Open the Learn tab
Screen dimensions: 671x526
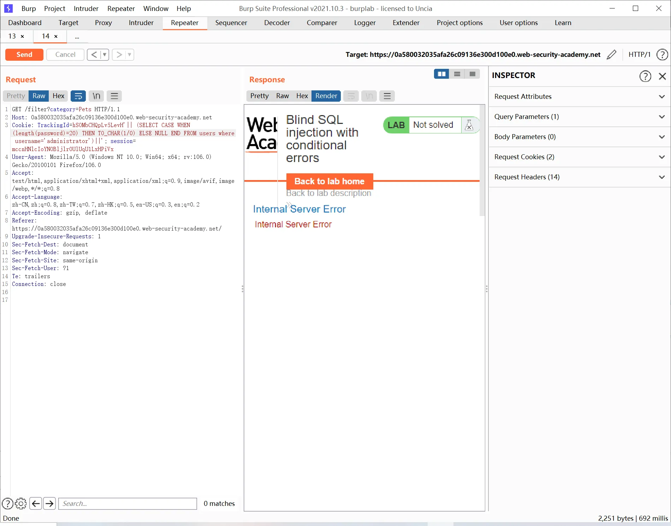563,23
